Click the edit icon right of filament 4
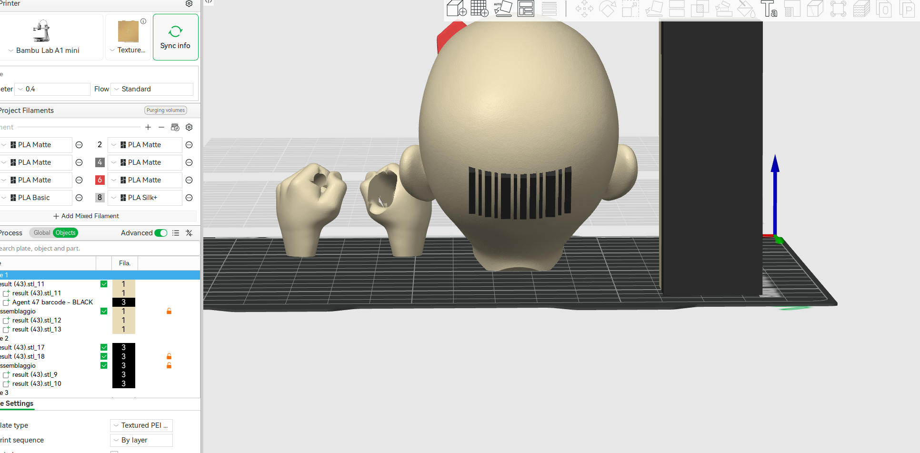Screen dimensions: 920x453 (x=189, y=162)
